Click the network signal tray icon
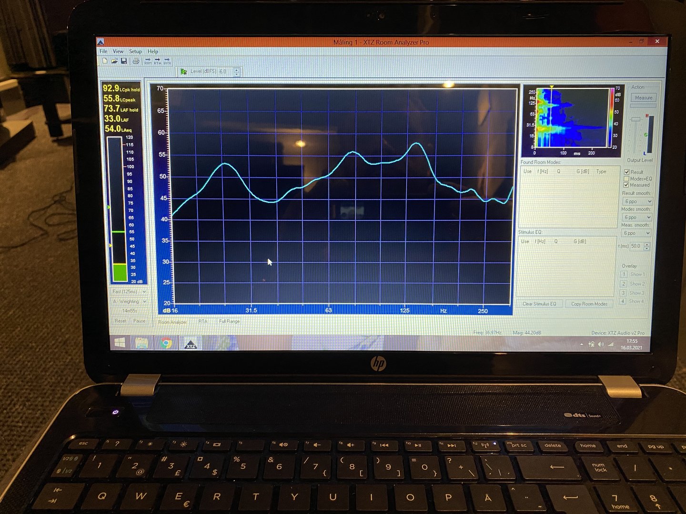This screenshot has height=514, width=686. 611,344
